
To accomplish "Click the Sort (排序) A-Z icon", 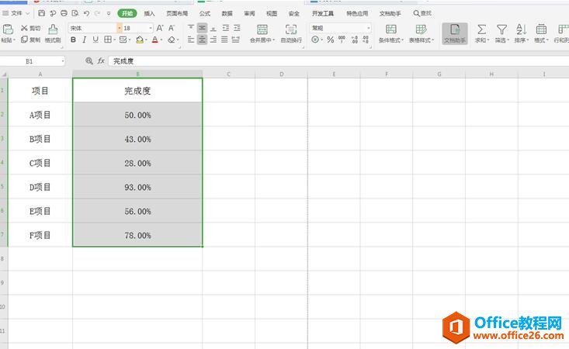I will point(521,29).
